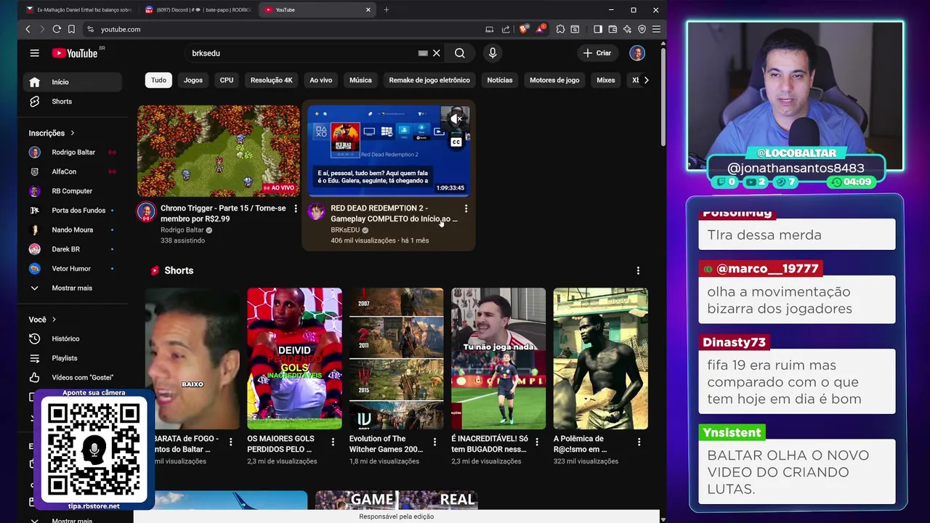Open options for A Polêmica short

(x=639, y=442)
